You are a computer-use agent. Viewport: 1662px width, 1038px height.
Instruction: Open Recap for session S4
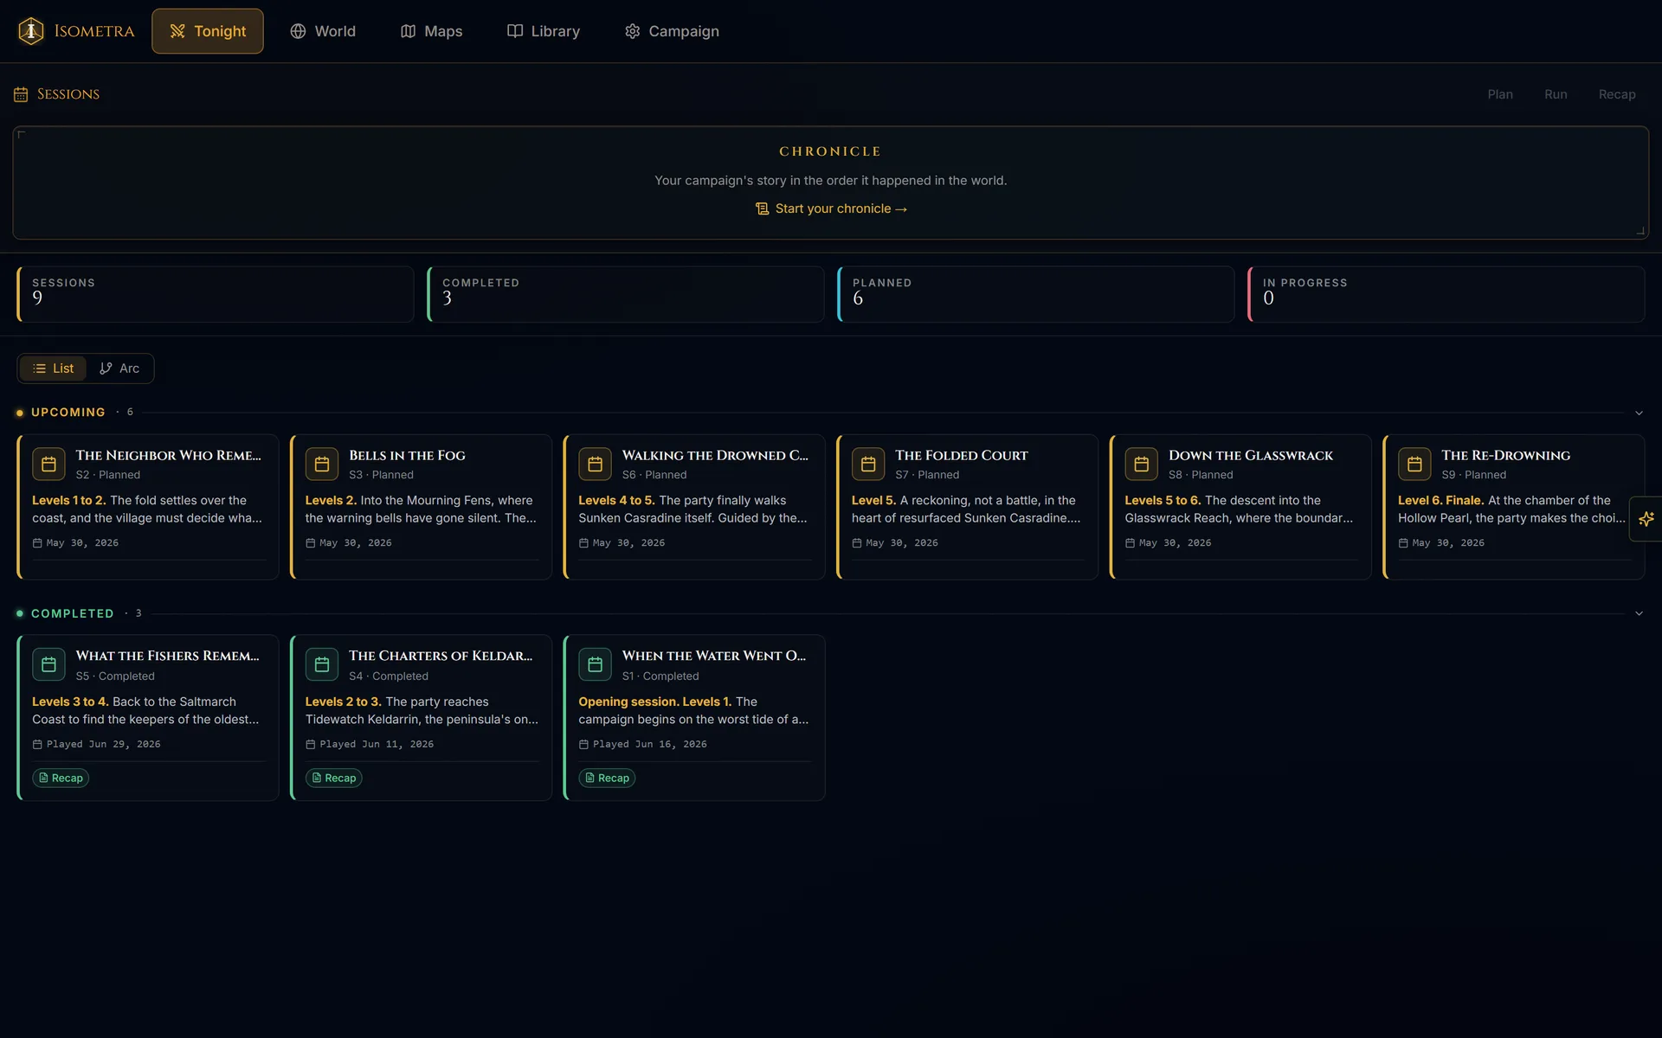(x=334, y=778)
